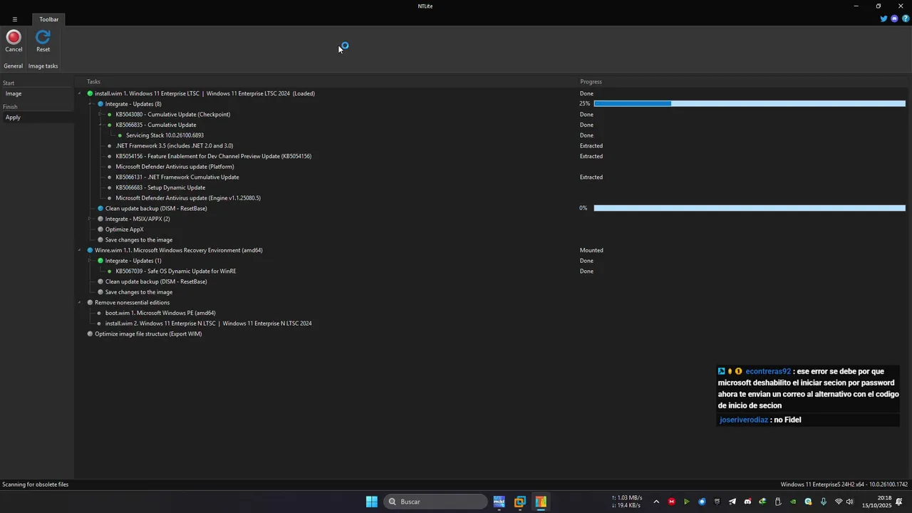912x513 pixels.
Task: Open the first pinned taskbar app after search
Action: tap(499, 502)
